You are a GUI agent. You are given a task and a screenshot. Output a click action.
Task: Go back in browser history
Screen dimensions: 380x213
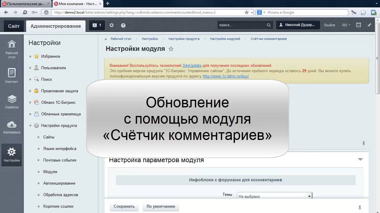tap(6, 12)
